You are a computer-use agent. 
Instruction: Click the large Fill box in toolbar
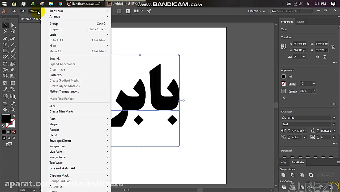[6, 119]
